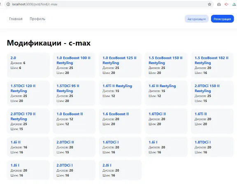
Task: Click Шин: 15 in 2.0TDCi 170 II card
Action: 17,129
